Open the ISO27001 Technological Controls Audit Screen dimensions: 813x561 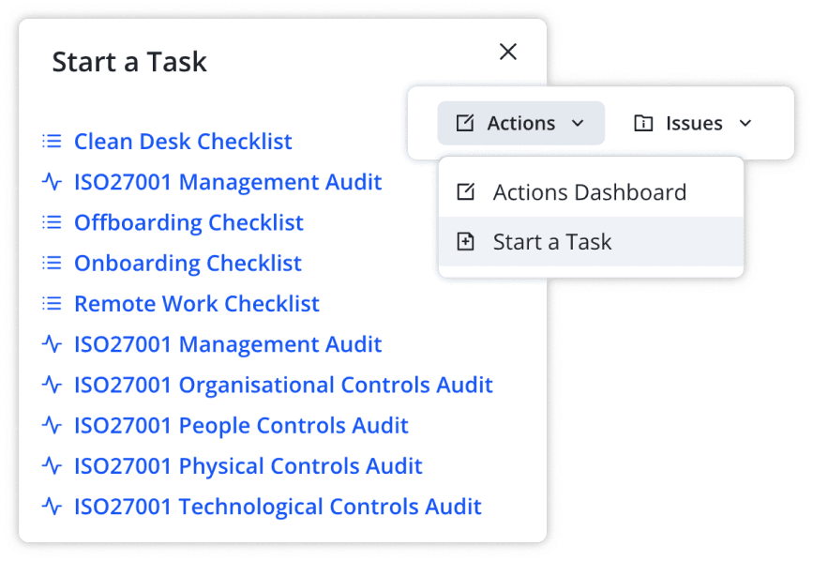[278, 506]
